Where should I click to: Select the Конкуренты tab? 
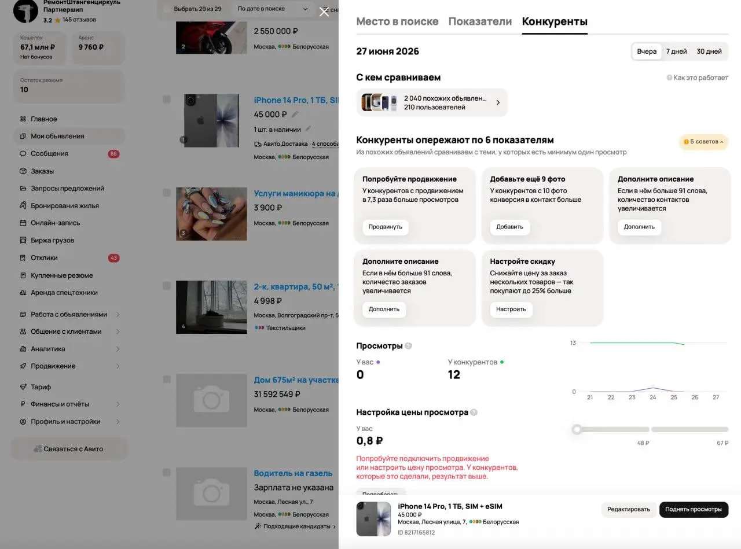pos(555,21)
